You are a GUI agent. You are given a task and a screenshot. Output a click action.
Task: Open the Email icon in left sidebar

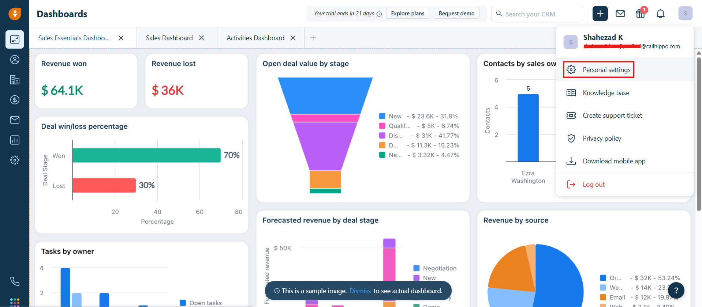[x=15, y=120]
